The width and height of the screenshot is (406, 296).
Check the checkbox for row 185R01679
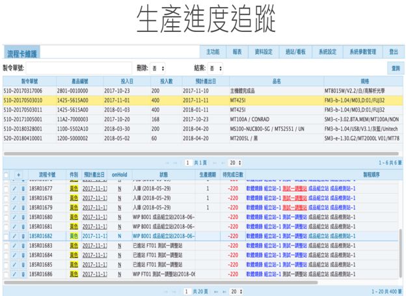(6, 207)
